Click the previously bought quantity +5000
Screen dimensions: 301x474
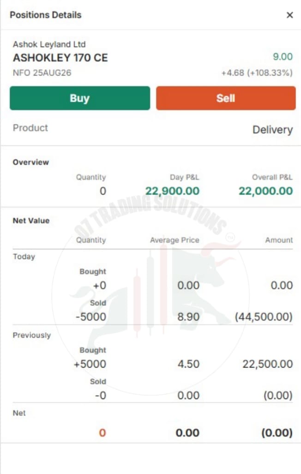[x=90, y=364]
